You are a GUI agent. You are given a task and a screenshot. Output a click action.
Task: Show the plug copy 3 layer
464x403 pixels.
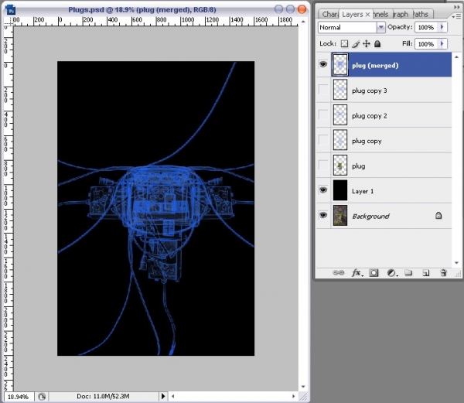pyautogui.click(x=323, y=90)
